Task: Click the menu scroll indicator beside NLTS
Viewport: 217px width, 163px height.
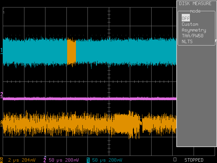Action: [x=215, y=41]
